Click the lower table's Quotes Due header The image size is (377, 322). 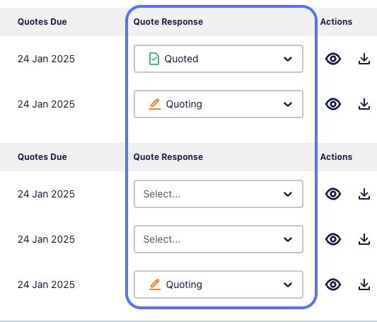[42, 157]
